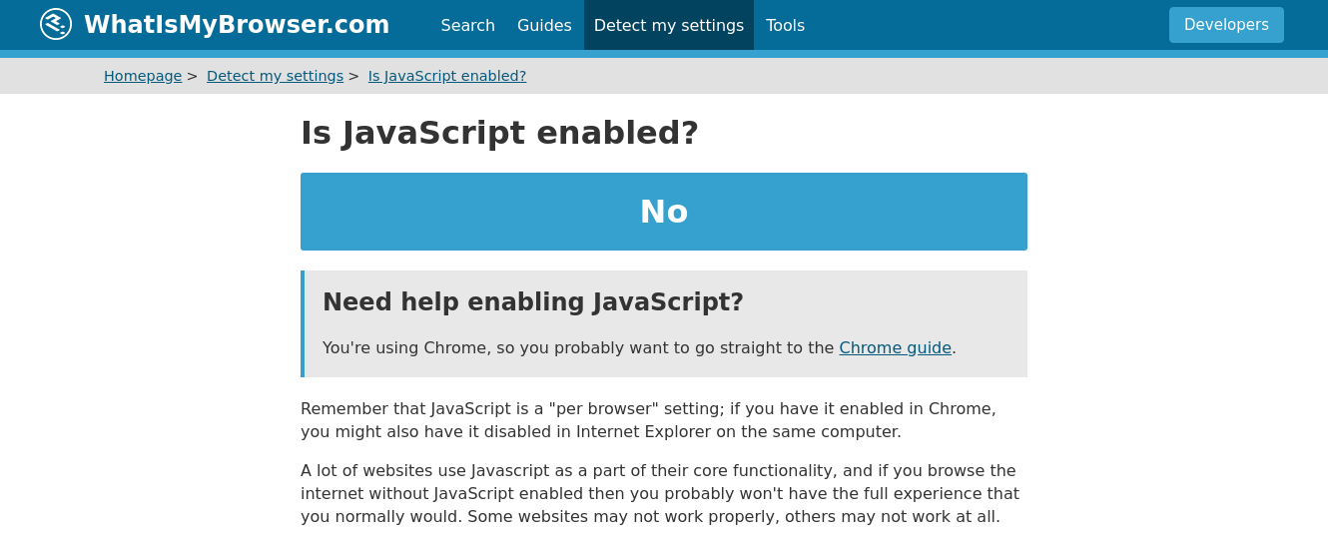The image size is (1328, 537).
Task: Click the 'A lot of websites' paragraph
Action: tap(659, 493)
